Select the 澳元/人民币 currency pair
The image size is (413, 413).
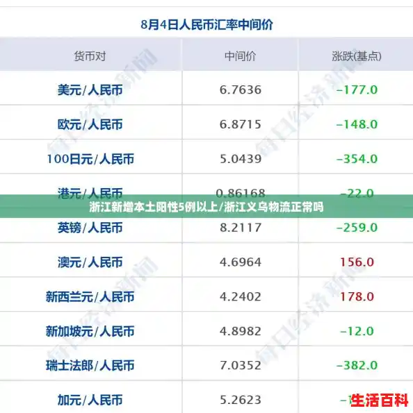click(90, 262)
